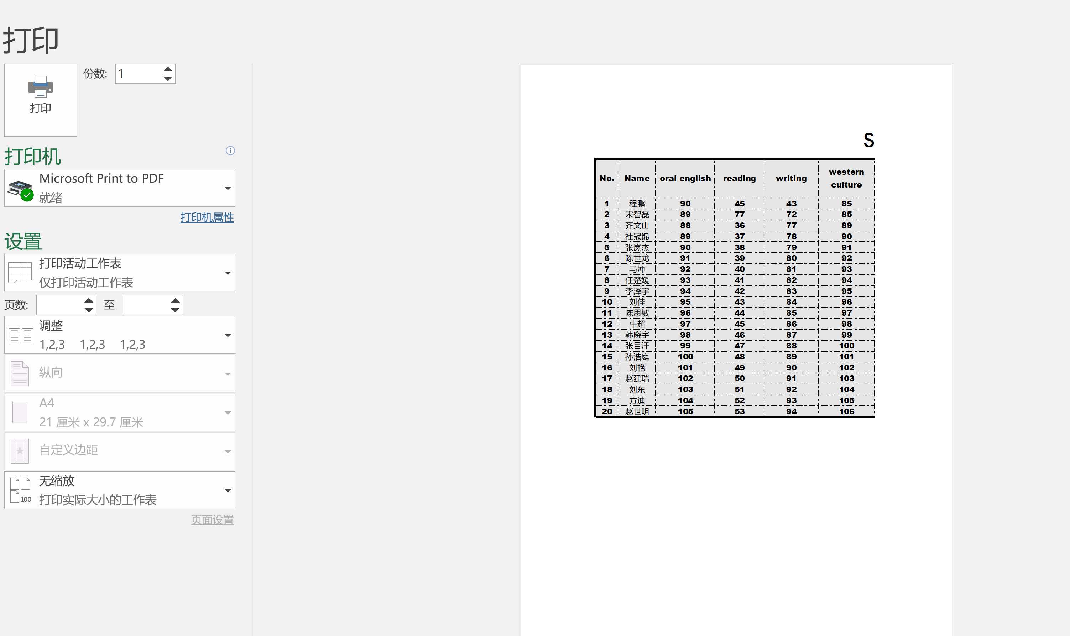1070x636 pixels.
Task: Increment the end page spinner up arrow
Action: (x=175, y=300)
